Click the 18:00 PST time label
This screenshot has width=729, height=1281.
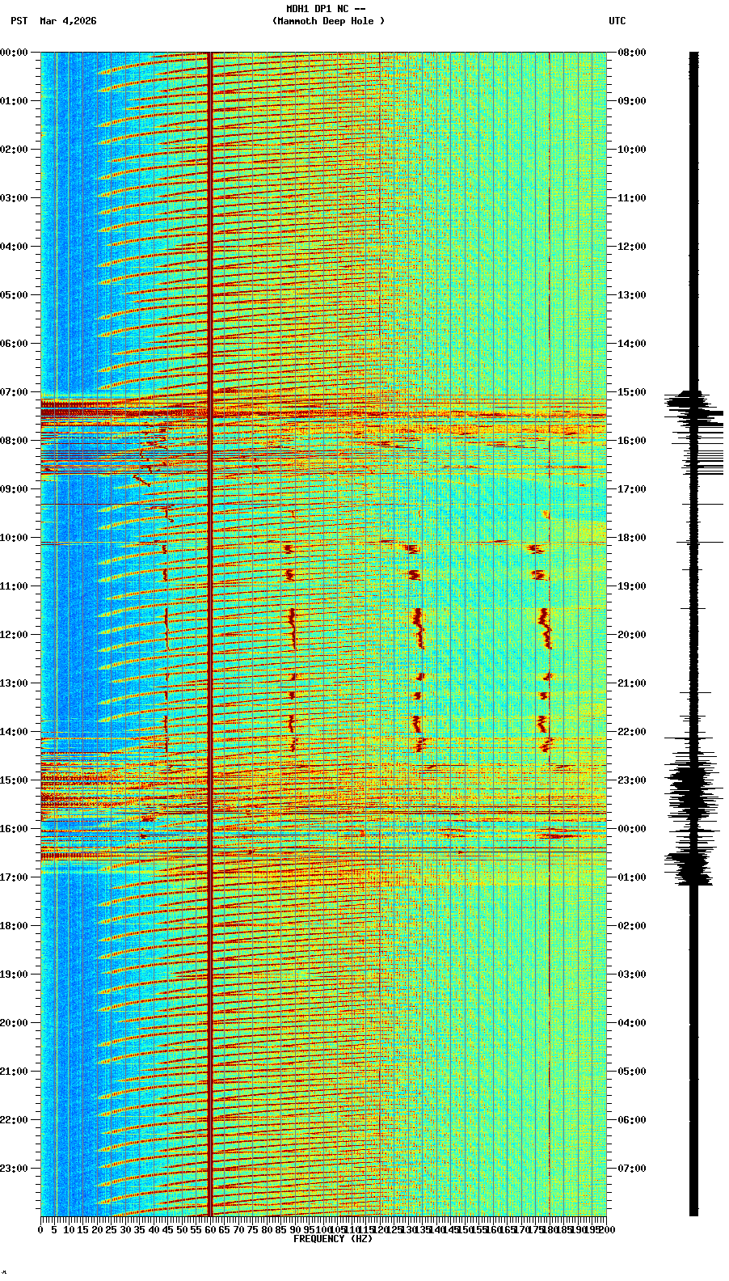(x=14, y=926)
